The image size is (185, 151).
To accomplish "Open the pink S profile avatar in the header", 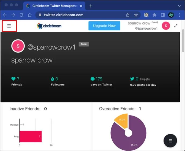I will (166, 26).
